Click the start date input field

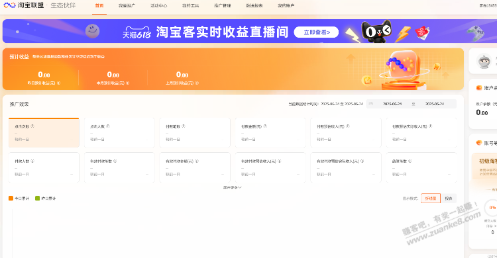coord(392,104)
